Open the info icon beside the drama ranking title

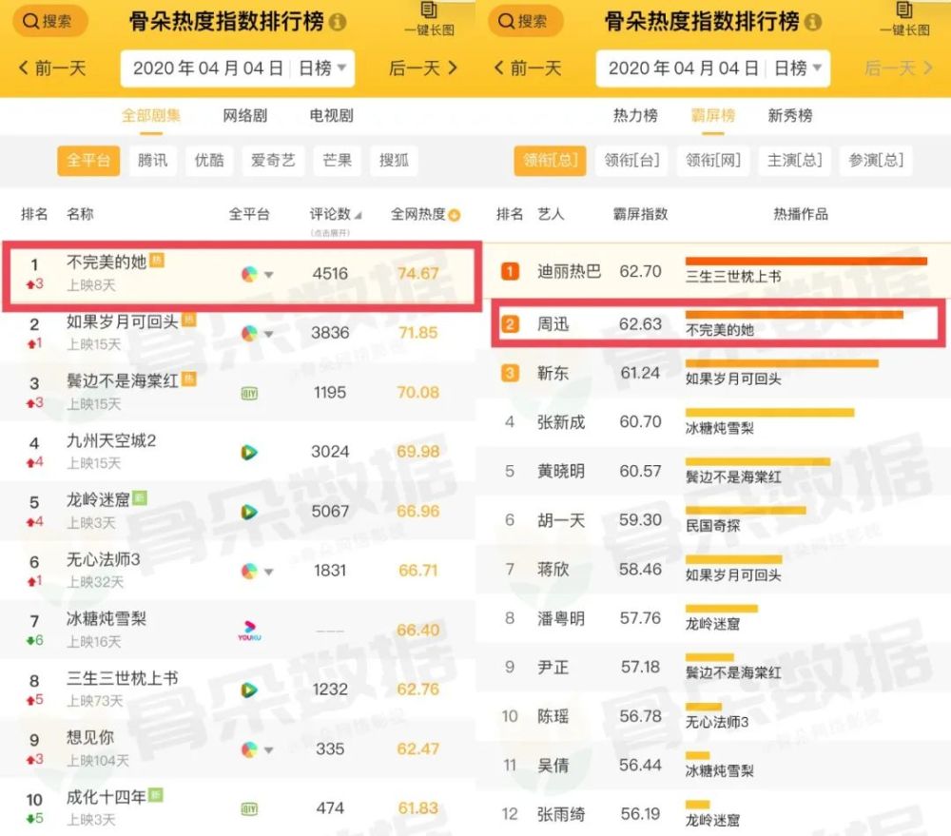coord(338,23)
